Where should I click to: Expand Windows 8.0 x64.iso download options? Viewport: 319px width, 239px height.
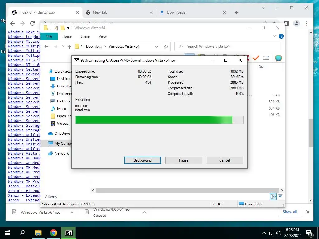coord(145,212)
